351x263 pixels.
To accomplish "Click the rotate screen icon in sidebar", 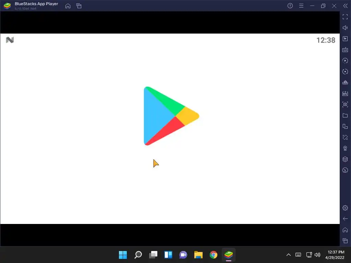I will pos(345,126).
